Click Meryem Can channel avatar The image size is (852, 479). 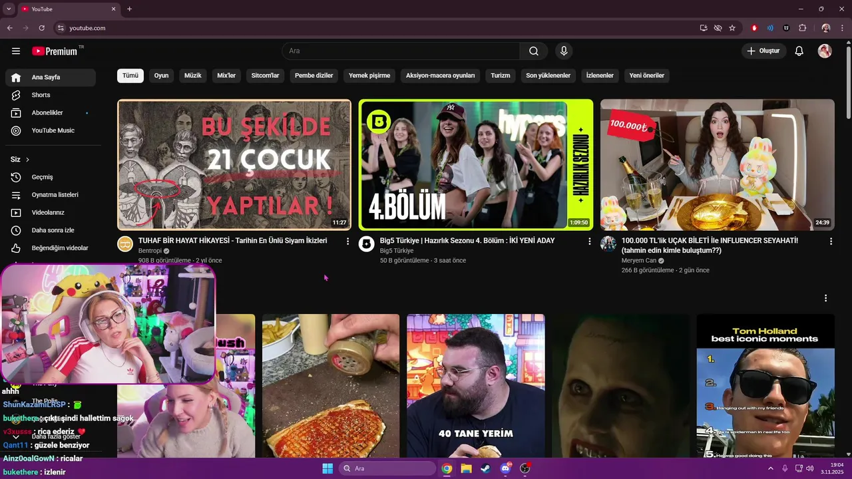tap(608, 244)
